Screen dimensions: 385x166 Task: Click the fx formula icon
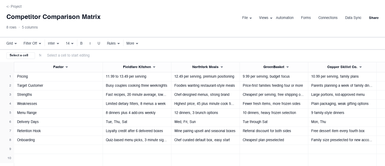(x=40, y=56)
